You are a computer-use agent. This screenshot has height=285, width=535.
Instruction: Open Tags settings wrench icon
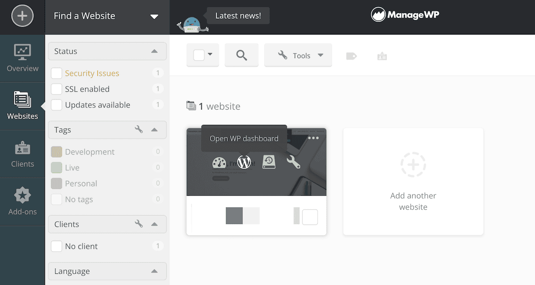tap(139, 129)
